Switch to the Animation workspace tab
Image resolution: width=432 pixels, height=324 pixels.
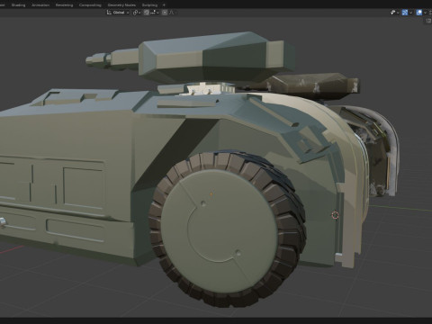tap(40, 5)
